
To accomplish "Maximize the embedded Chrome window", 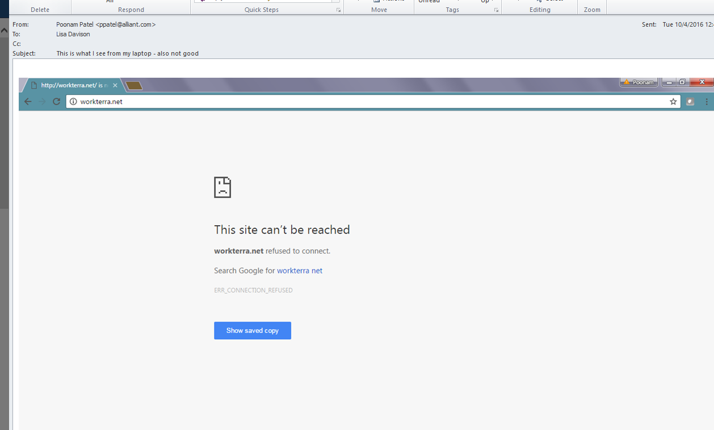I will pyautogui.click(x=683, y=82).
